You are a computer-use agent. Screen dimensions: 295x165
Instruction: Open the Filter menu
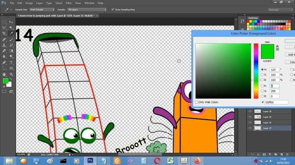click(x=69, y=3)
